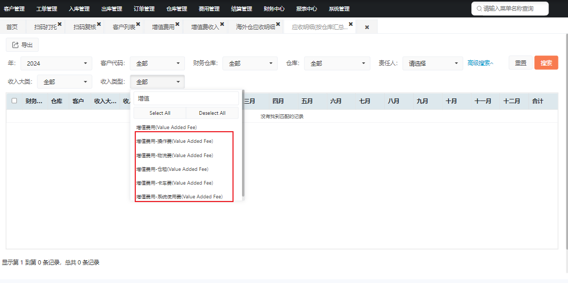This screenshot has height=283, width=568.
Task: Switch to the 增值费收入 tab
Action: tap(205, 27)
